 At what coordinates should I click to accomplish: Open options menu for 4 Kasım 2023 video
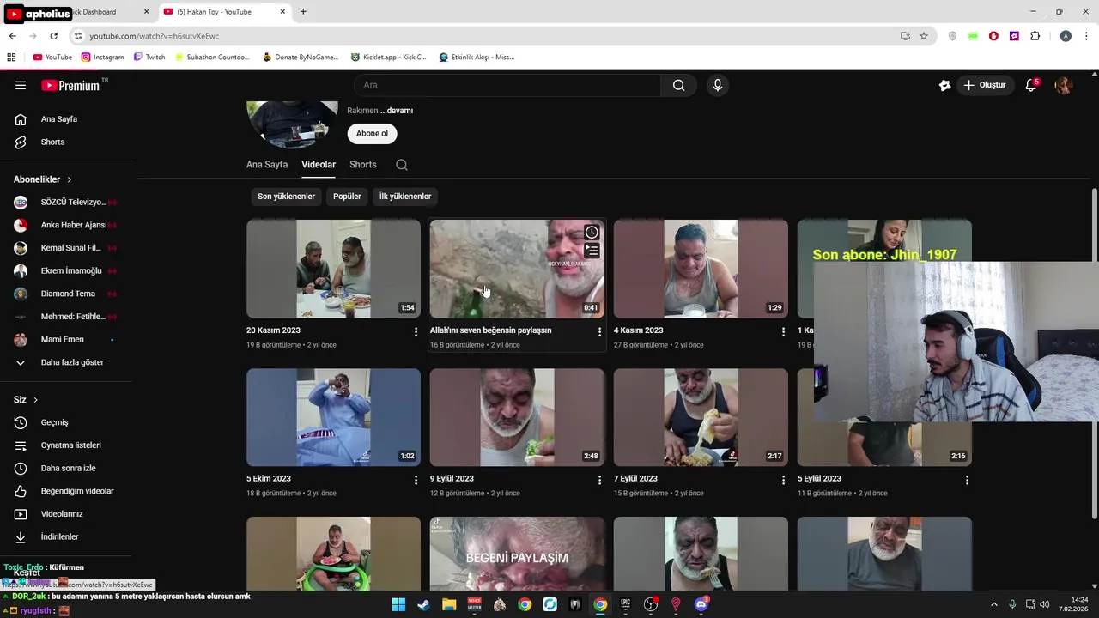[783, 331]
